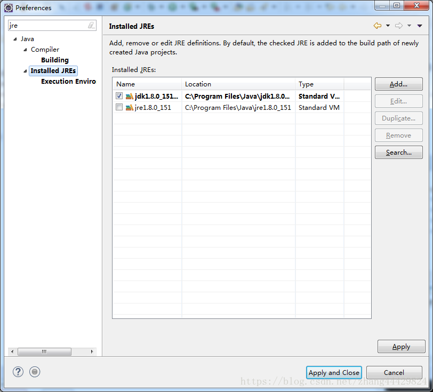This screenshot has height=392, width=433.
Task: Click the Duplicate... button
Action: (x=398, y=118)
